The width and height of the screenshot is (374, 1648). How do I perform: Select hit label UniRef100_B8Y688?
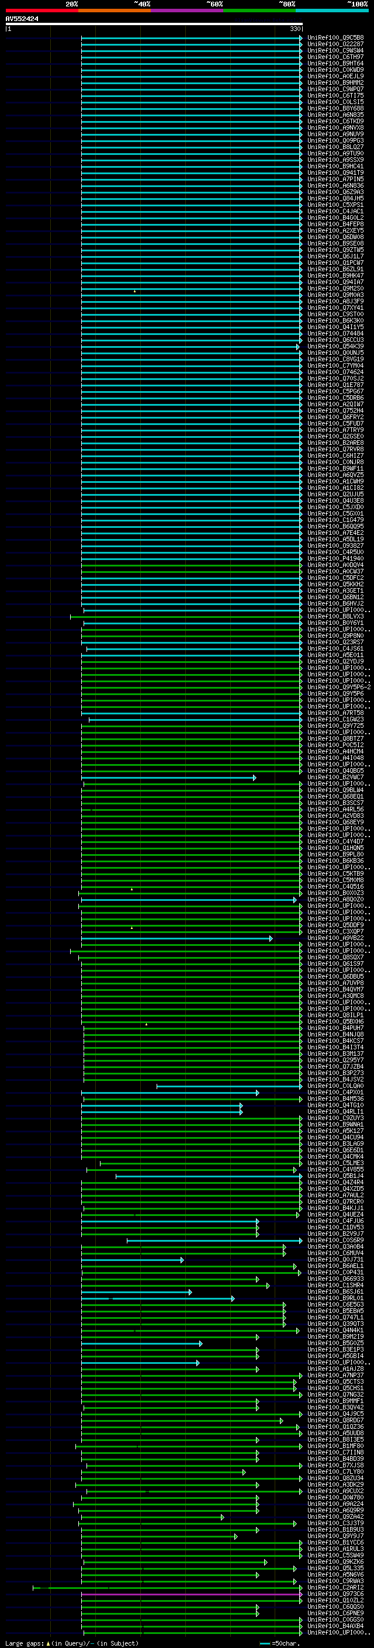pyautogui.click(x=335, y=108)
